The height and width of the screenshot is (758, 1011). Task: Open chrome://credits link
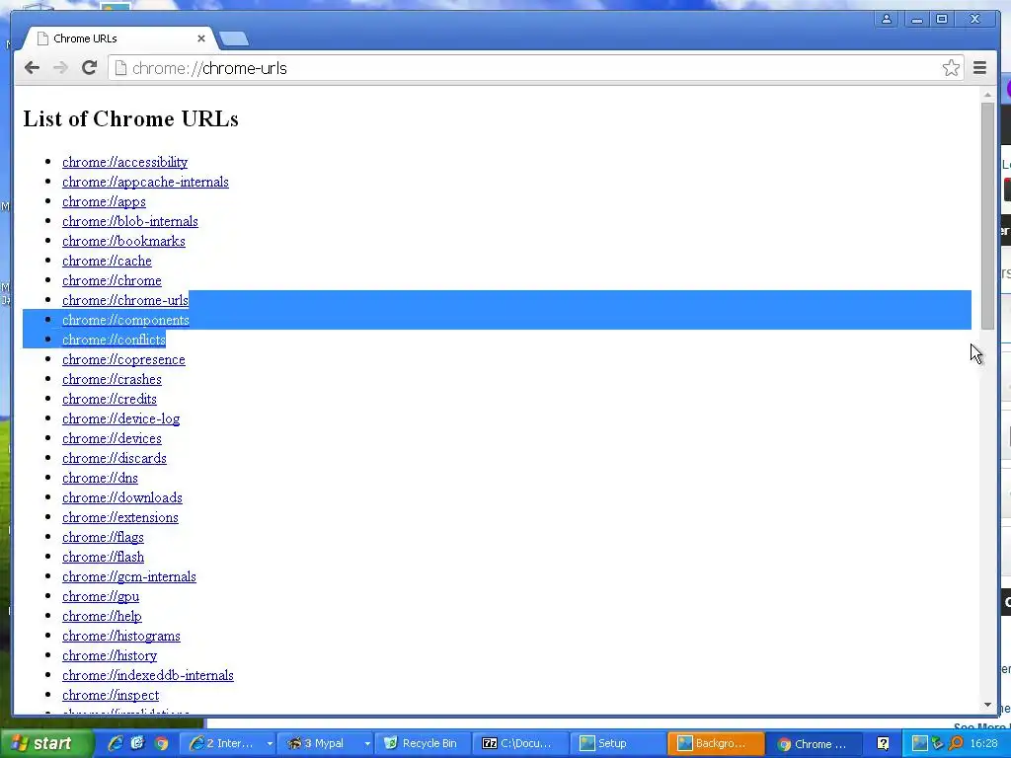[x=110, y=399]
